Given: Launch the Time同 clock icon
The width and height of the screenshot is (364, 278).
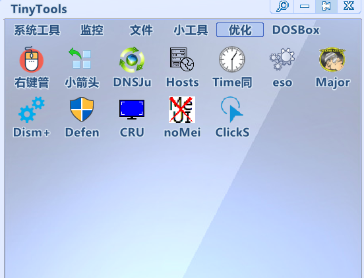Looking at the screenshot, I should (232, 59).
